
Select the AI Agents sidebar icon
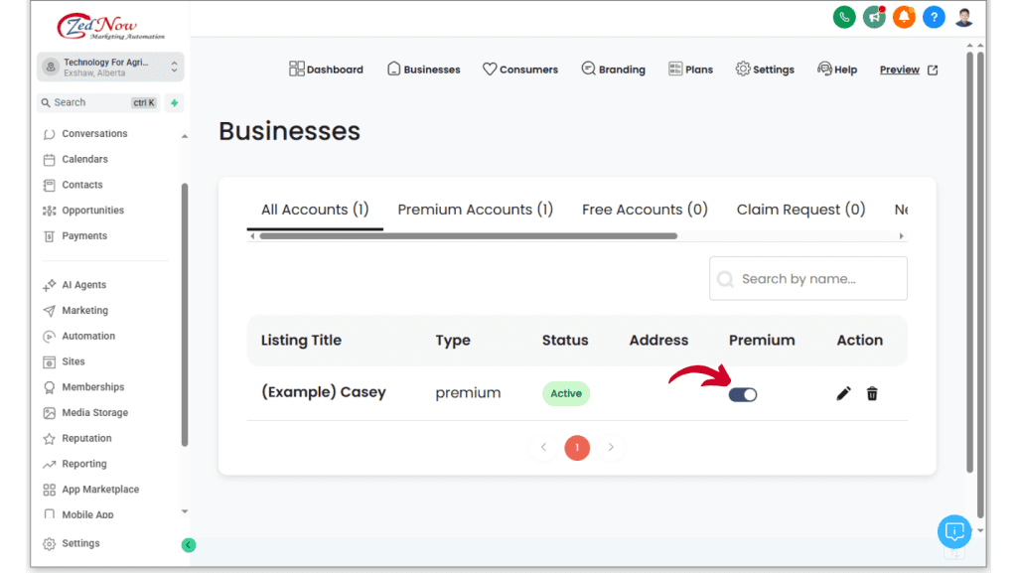[49, 284]
